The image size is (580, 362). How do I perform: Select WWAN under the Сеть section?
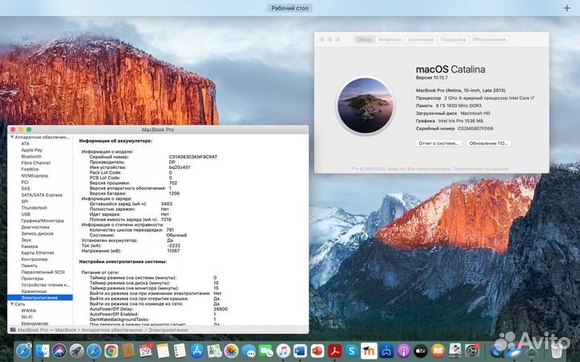(x=28, y=311)
